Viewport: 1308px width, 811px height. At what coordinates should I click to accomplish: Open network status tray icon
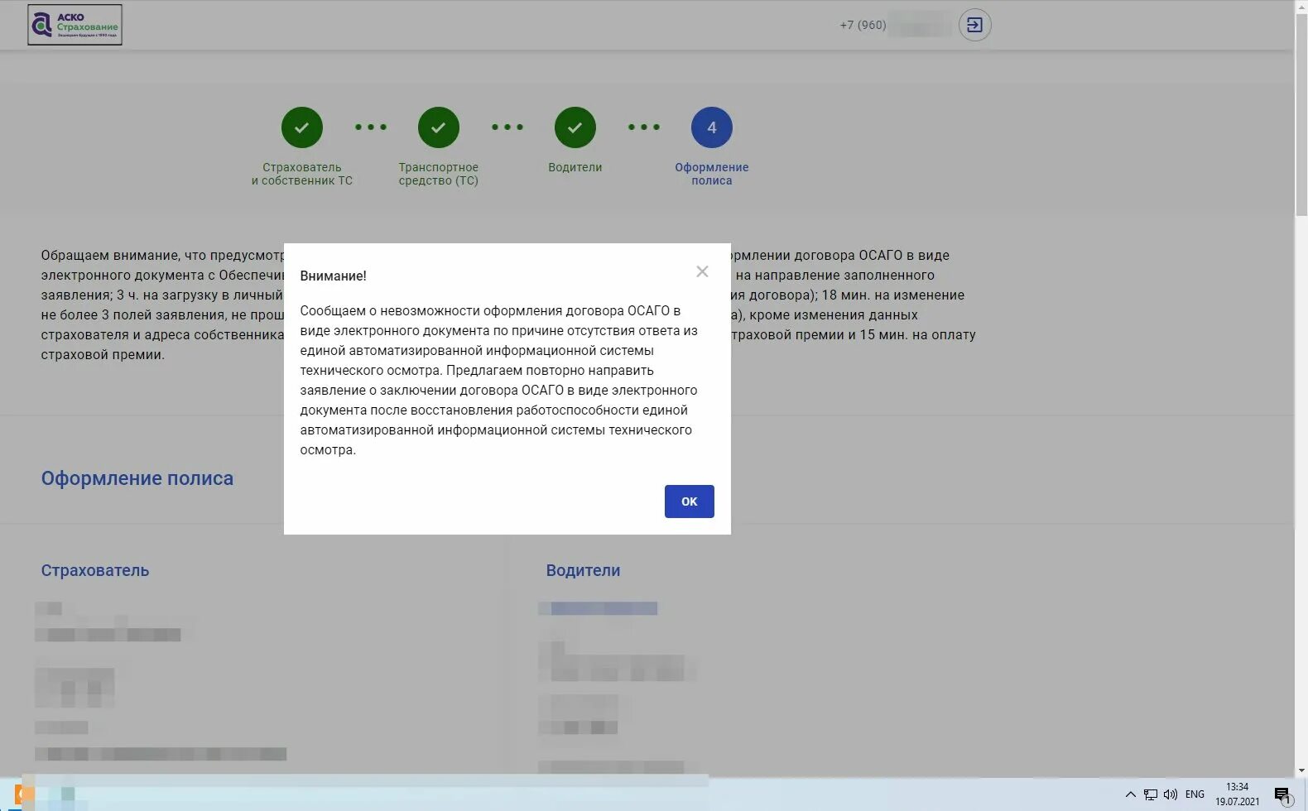pos(1151,794)
